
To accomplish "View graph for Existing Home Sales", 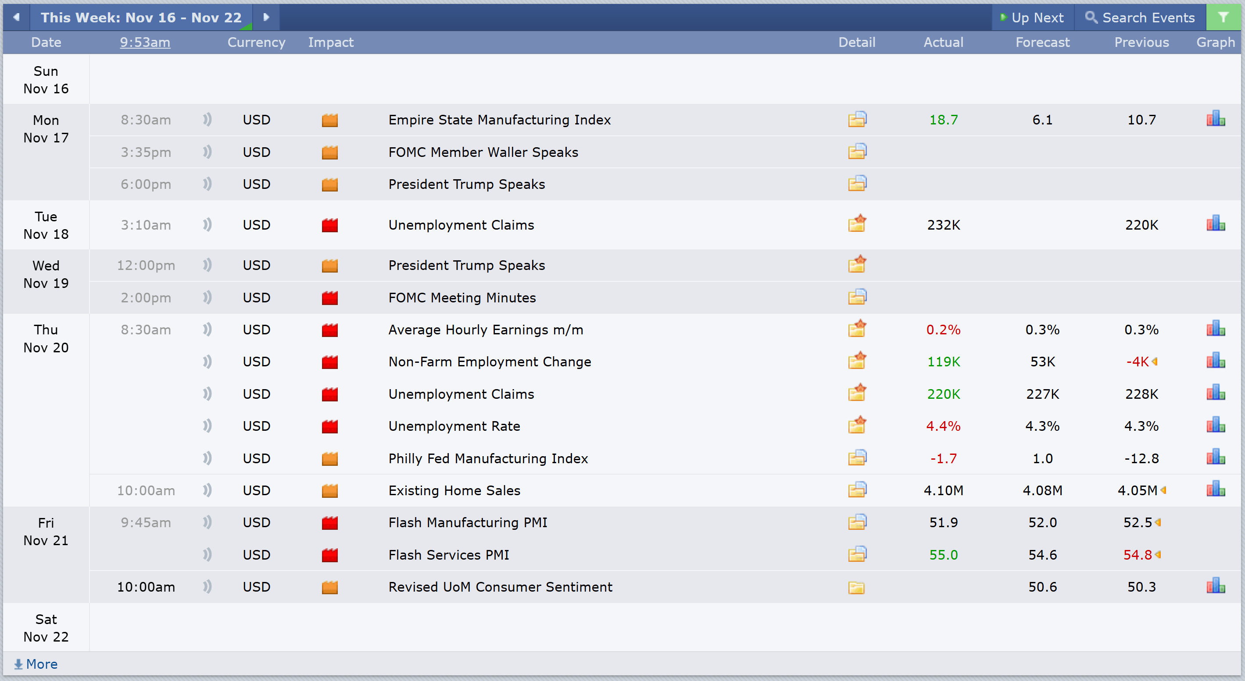I will coord(1215,489).
